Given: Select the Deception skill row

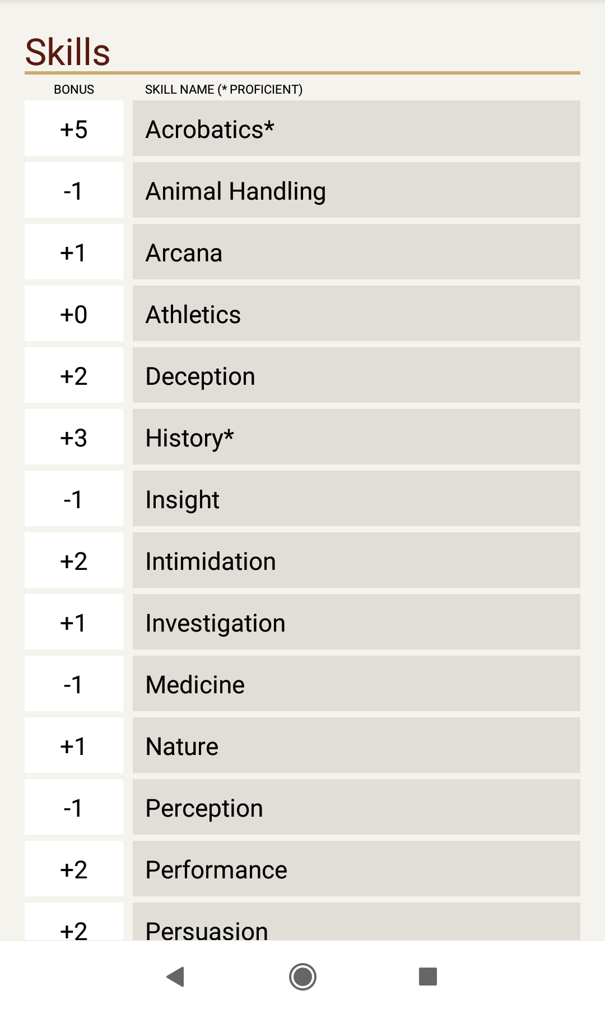Looking at the screenshot, I should pos(356,375).
